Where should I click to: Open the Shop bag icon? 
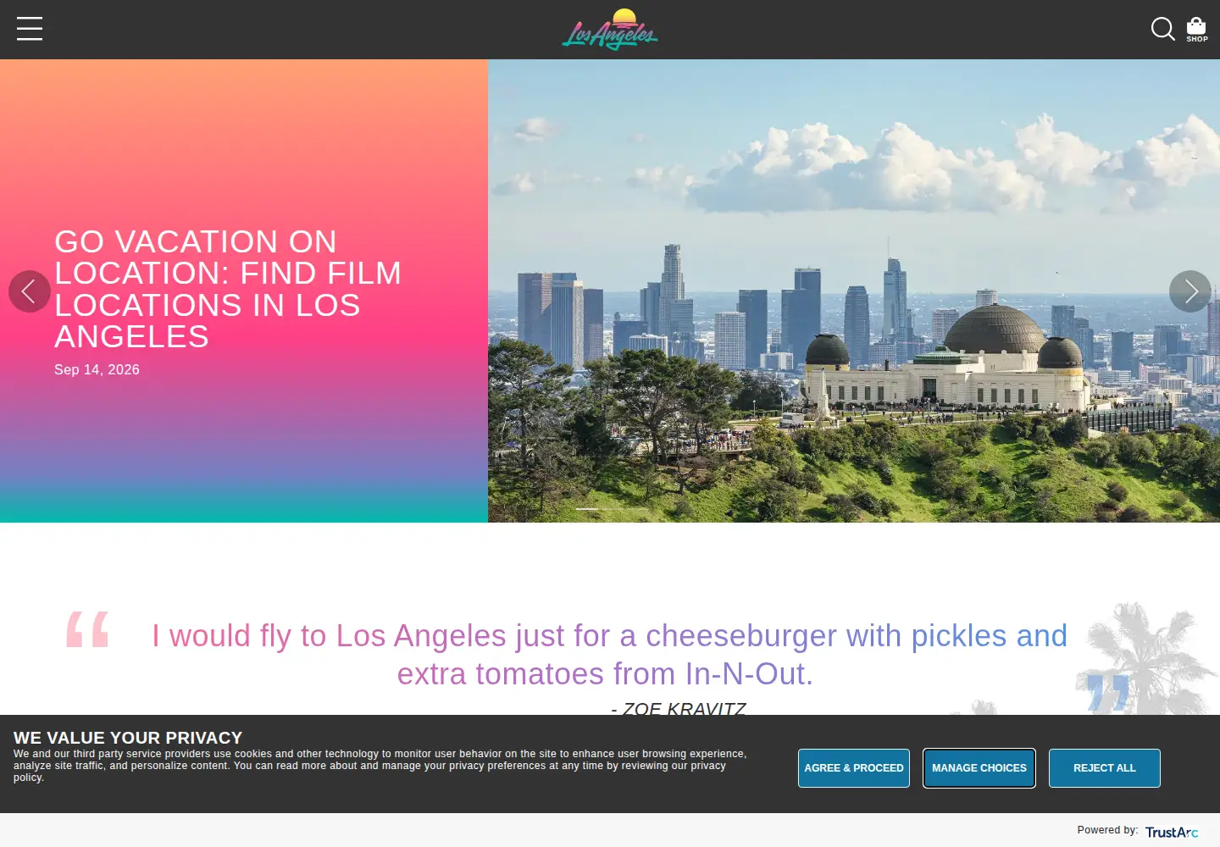click(x=1196, y=29)
